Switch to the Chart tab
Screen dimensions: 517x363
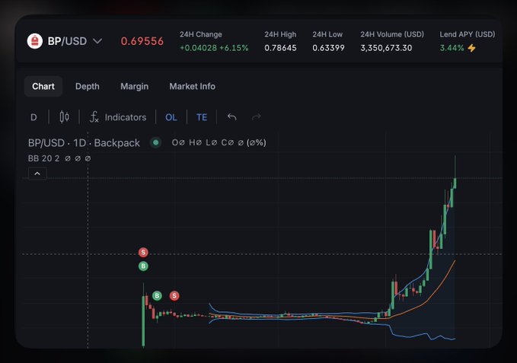pos(43,86)
